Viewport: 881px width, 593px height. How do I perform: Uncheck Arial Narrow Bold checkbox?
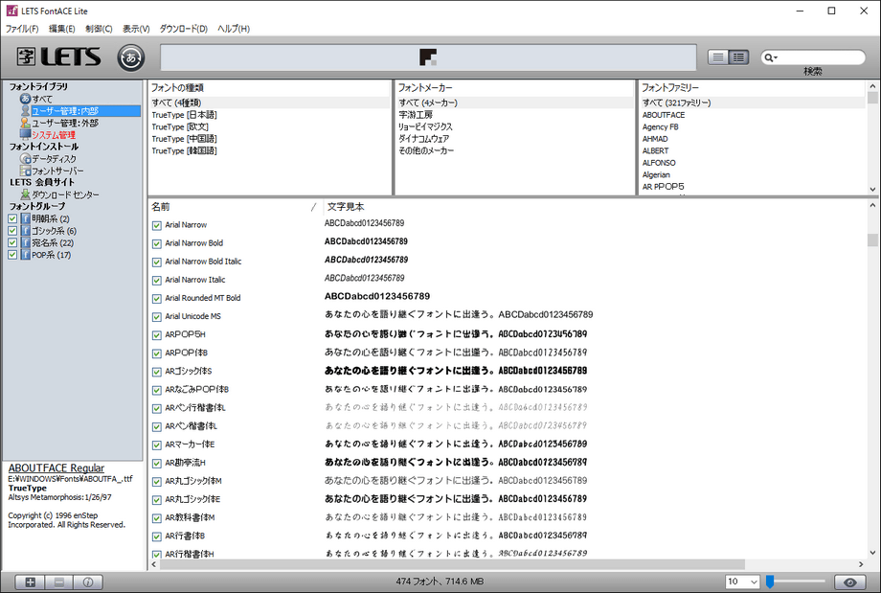tap(157, 244)
